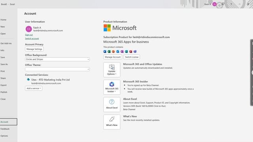The width and height of the screenshot is (253, 142).
Task: Click the Teams app icon
Action: (135, 52)
